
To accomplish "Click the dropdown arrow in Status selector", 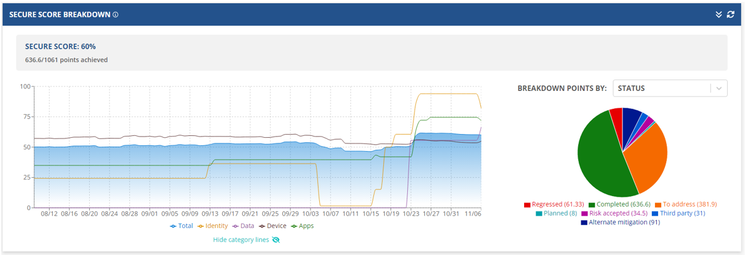I will [x=719, y=88].
